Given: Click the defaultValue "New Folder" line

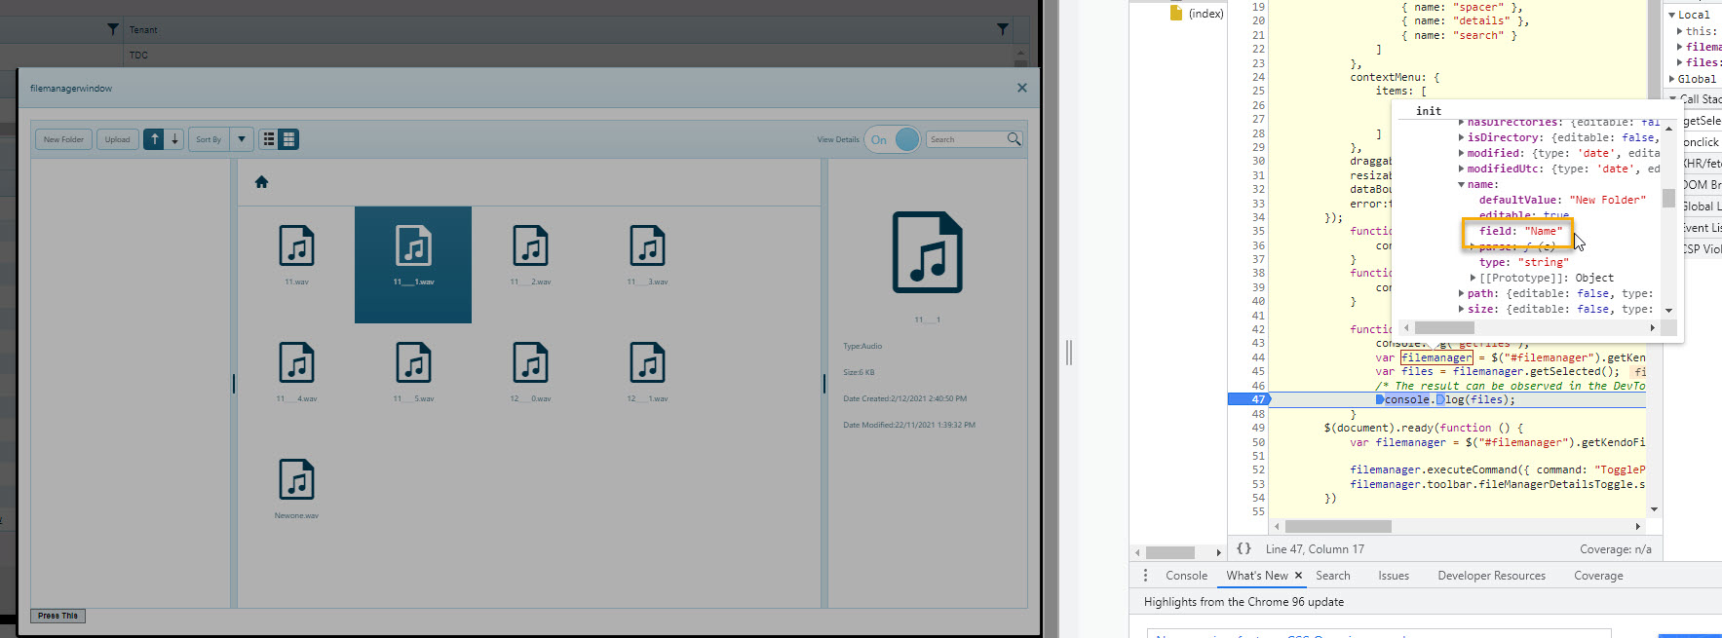Looking at the screenshot, I should [x=1562, y=200].
